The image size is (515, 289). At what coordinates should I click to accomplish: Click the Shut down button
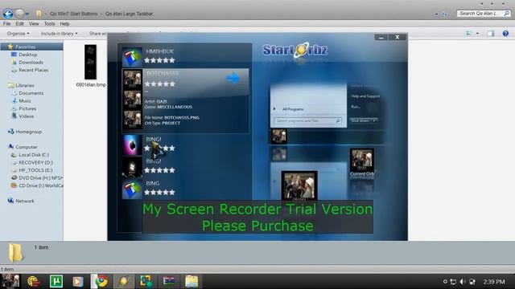(360, 120)
